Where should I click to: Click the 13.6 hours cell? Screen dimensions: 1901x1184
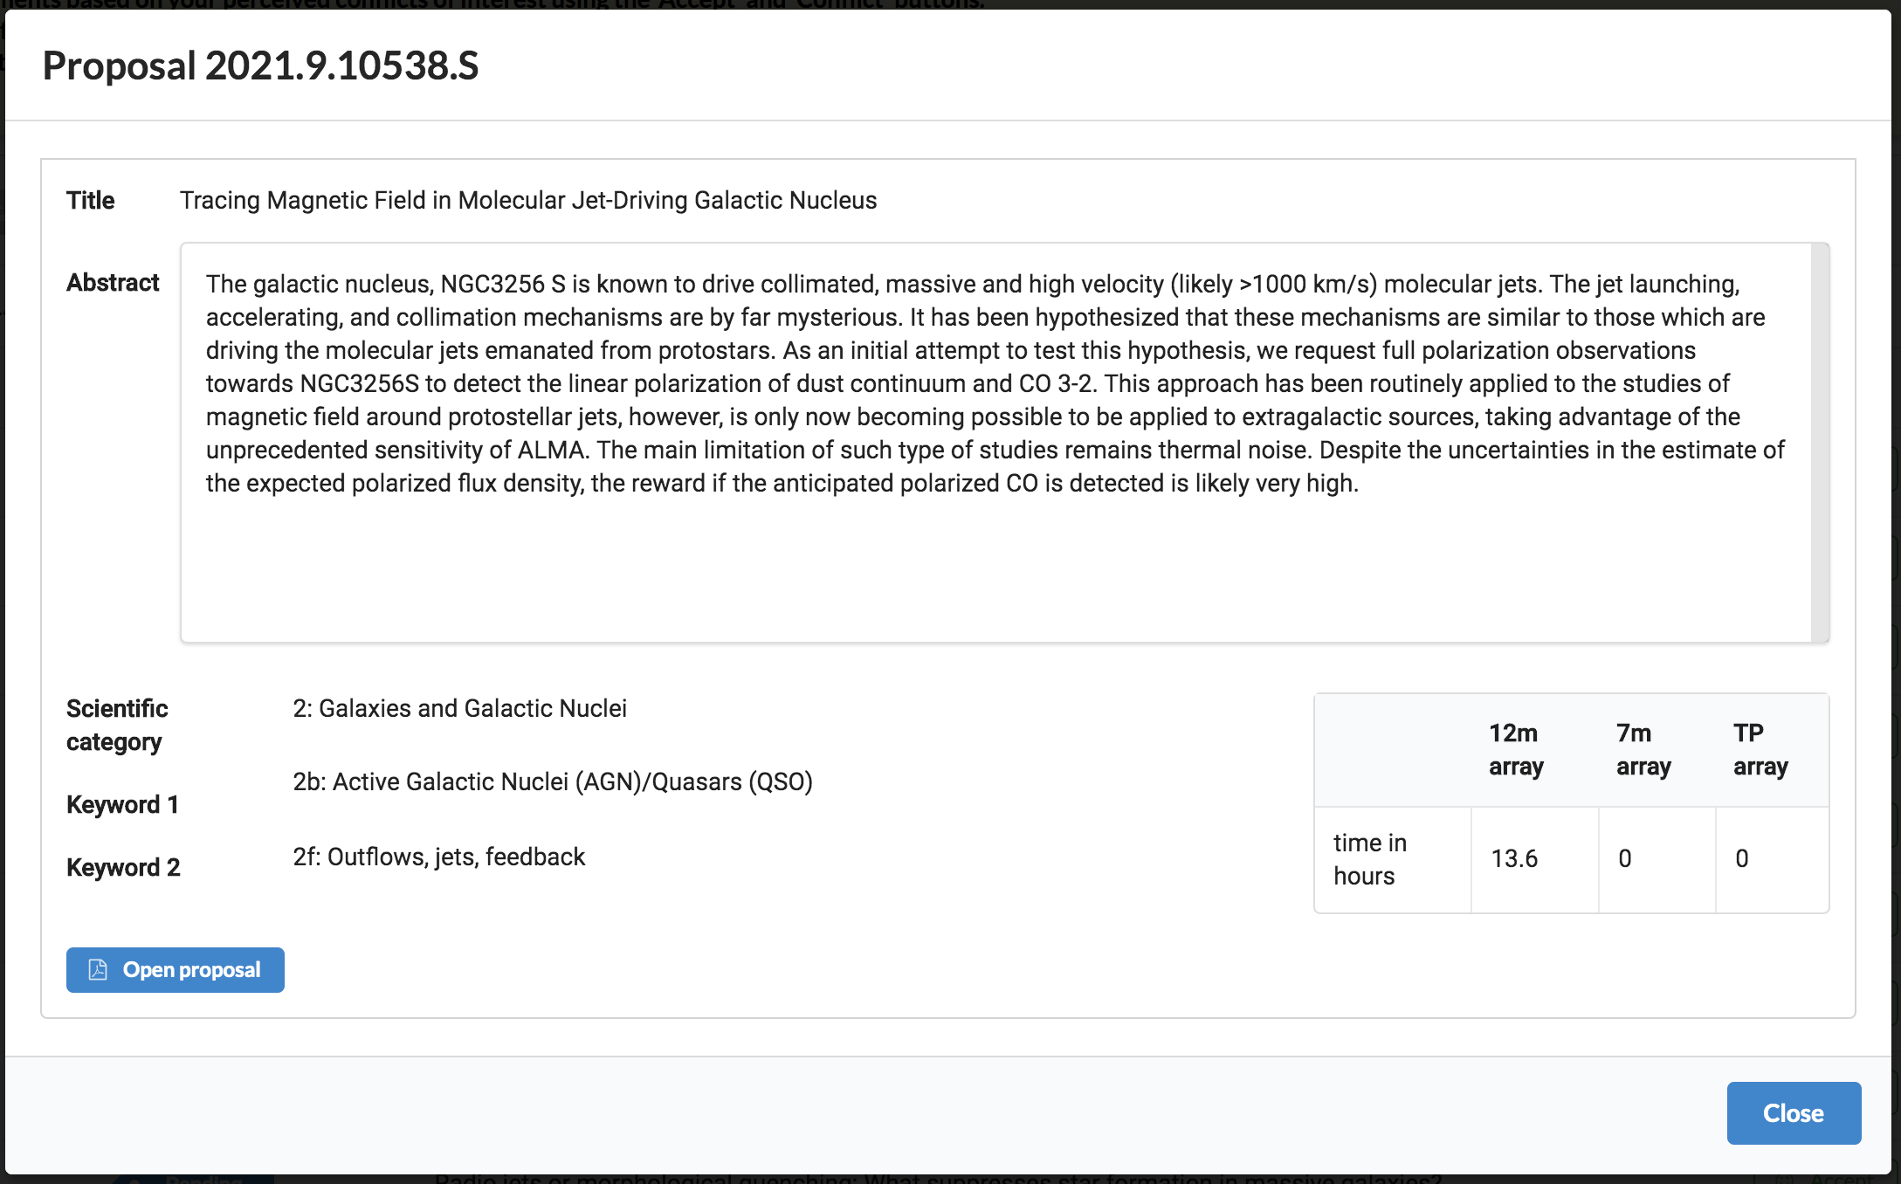click(1514, 859)
